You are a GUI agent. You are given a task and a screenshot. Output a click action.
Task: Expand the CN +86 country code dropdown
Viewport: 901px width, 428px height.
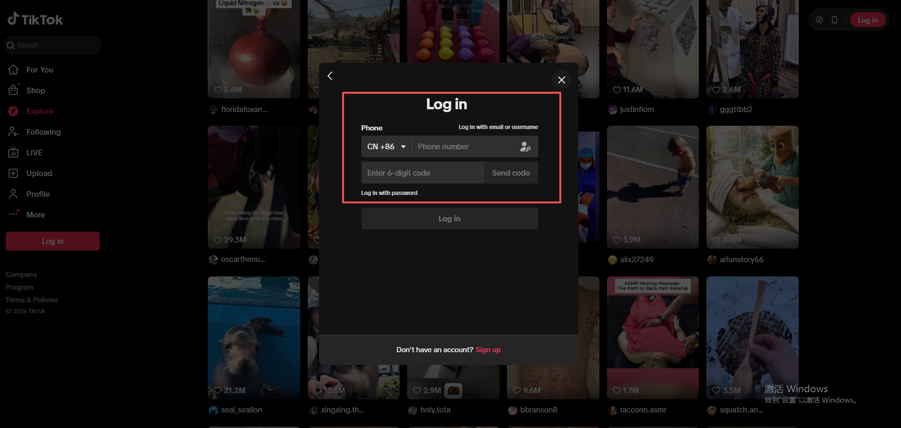(x=386, y=147)
